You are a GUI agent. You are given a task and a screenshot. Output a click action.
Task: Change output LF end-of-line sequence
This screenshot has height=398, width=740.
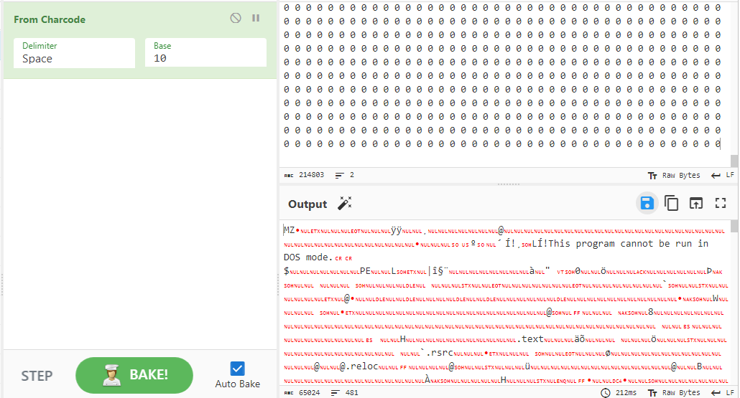pyautogui.click(x=722, y=392)
